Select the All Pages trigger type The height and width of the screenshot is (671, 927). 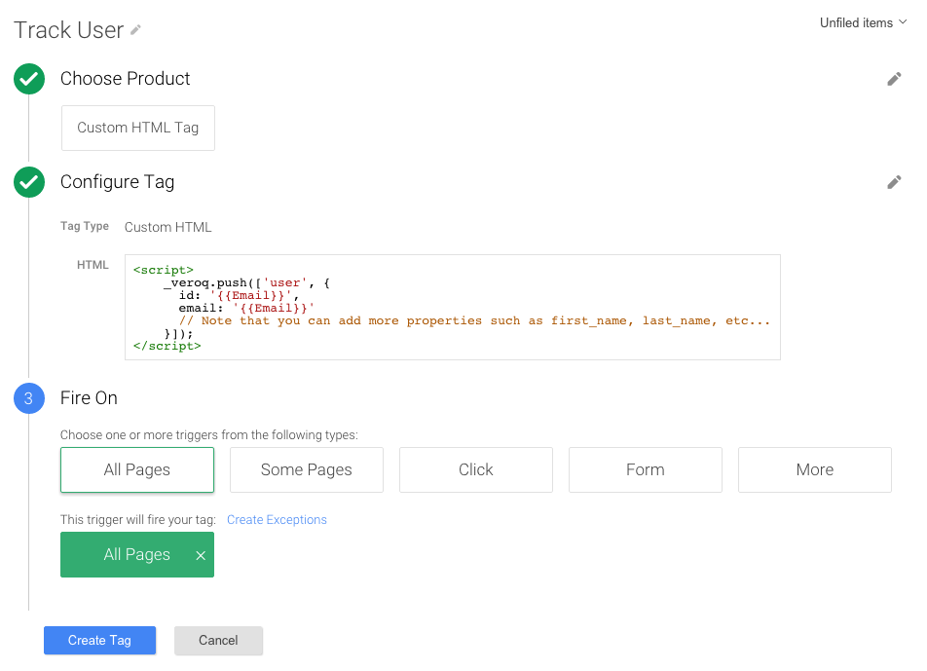pos(136,469)
